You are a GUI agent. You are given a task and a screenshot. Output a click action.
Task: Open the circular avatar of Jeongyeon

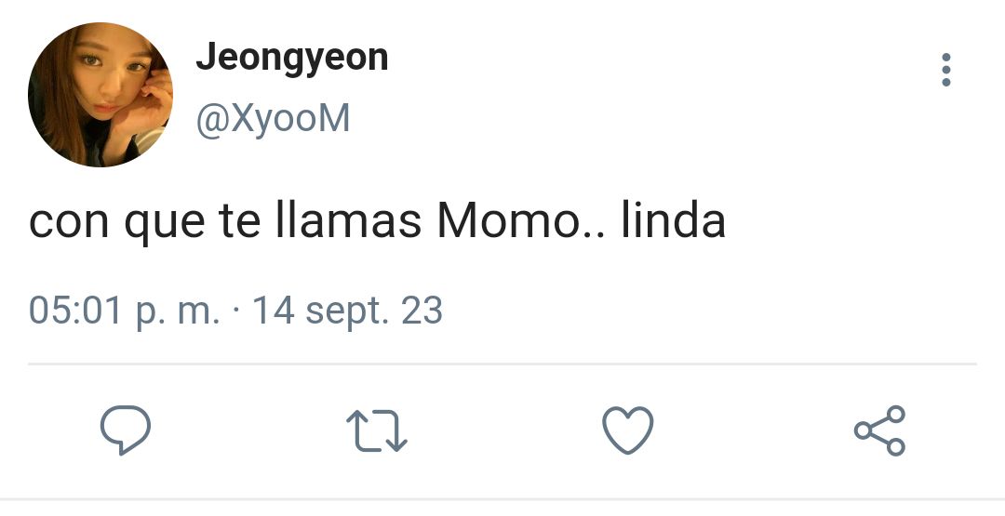100,95
